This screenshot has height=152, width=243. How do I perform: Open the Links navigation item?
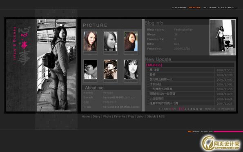point(140,116)
